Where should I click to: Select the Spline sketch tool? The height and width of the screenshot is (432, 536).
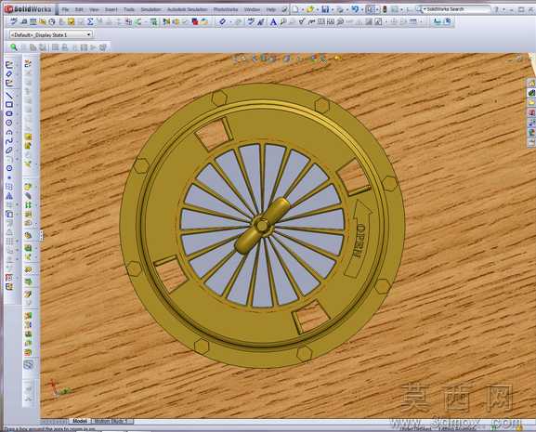[x=9, y=140]
